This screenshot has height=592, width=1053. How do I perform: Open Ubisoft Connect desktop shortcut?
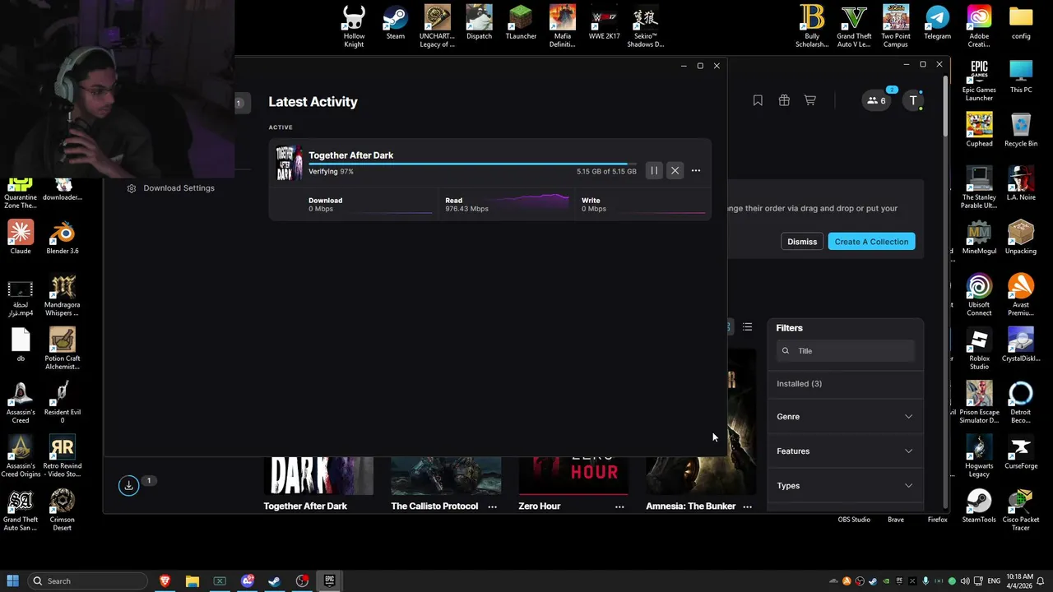979,295
